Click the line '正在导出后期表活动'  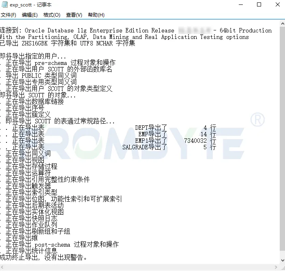click(34, 206)
